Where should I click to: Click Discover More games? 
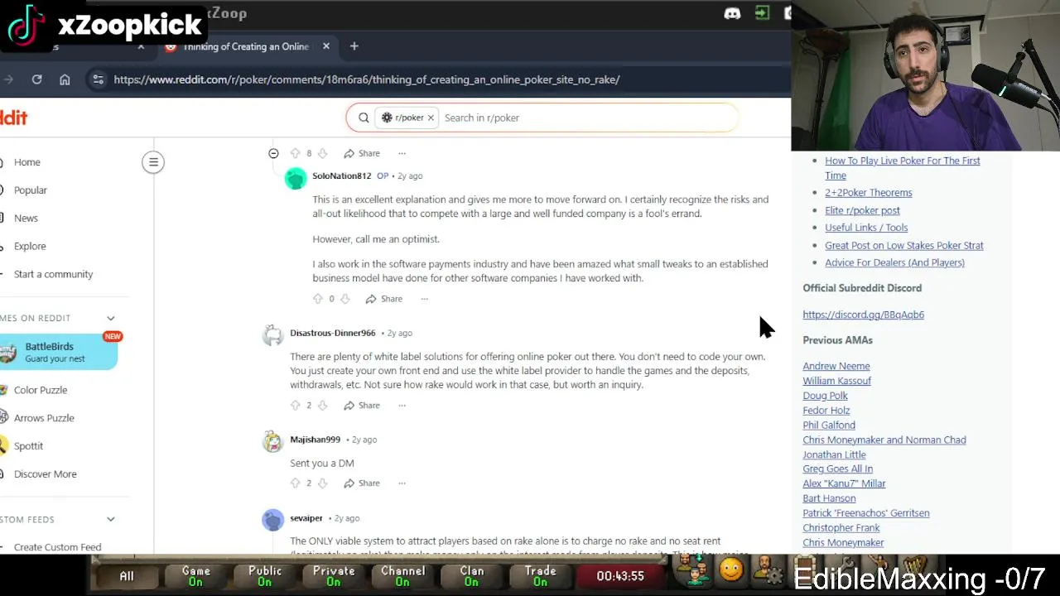pyautogui.click(x=45, y=474)
